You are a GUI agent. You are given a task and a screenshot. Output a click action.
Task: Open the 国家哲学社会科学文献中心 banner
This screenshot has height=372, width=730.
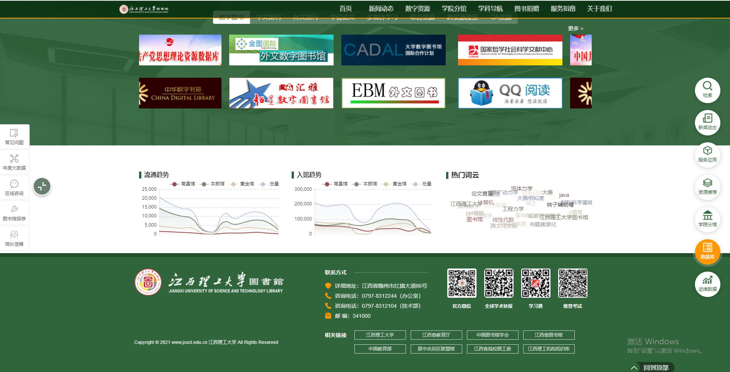[510, 50]
